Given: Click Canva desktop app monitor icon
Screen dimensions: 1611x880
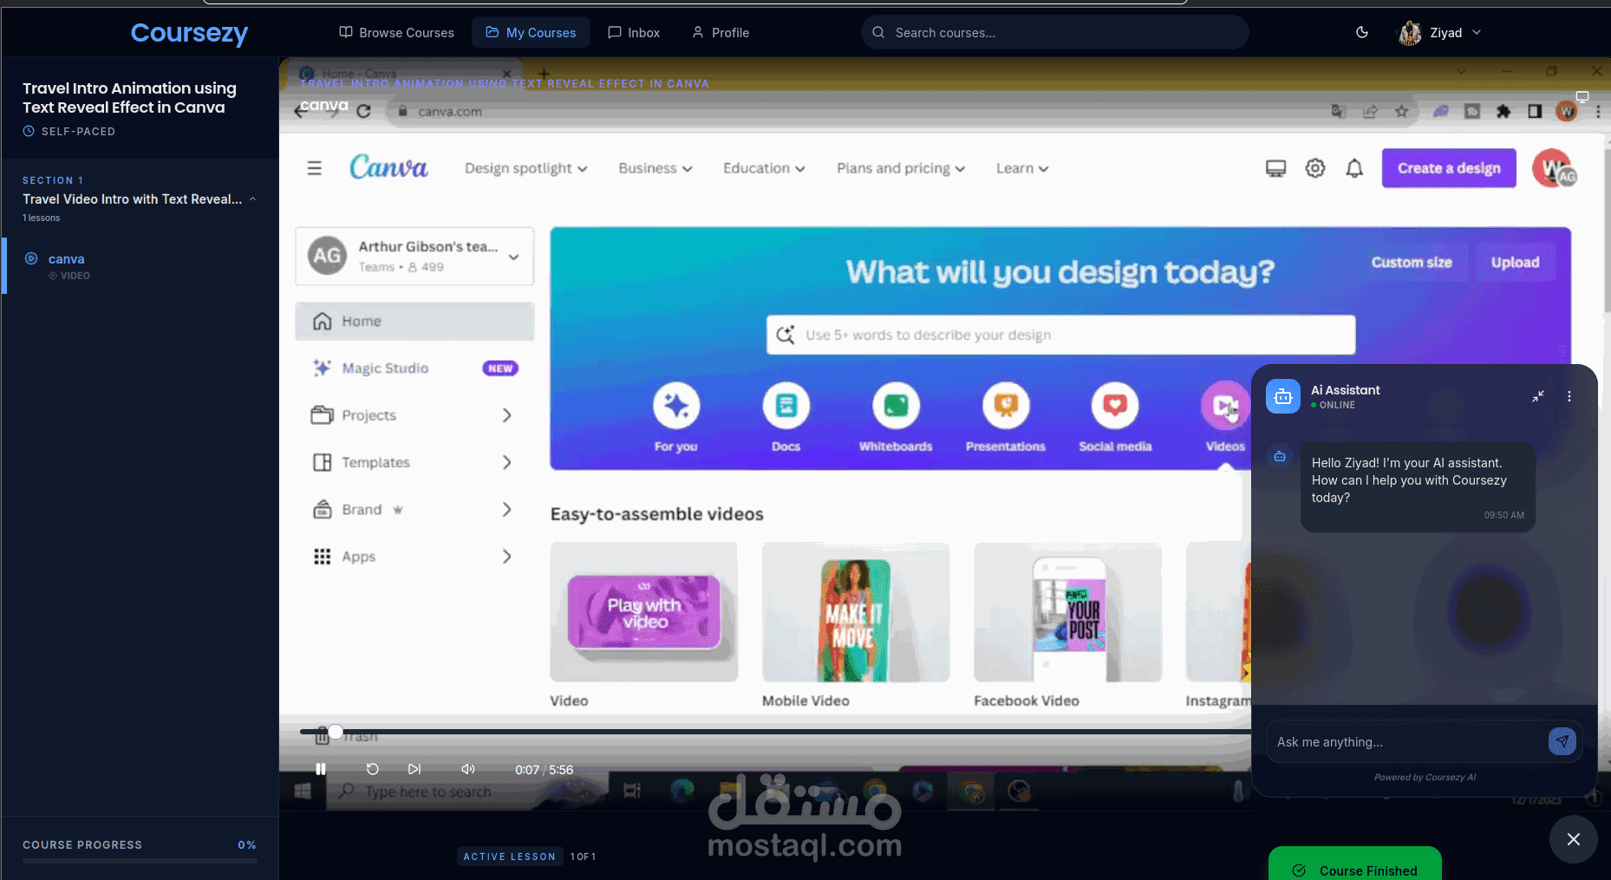Looking at the screenshot, I should coord(1276,168).
